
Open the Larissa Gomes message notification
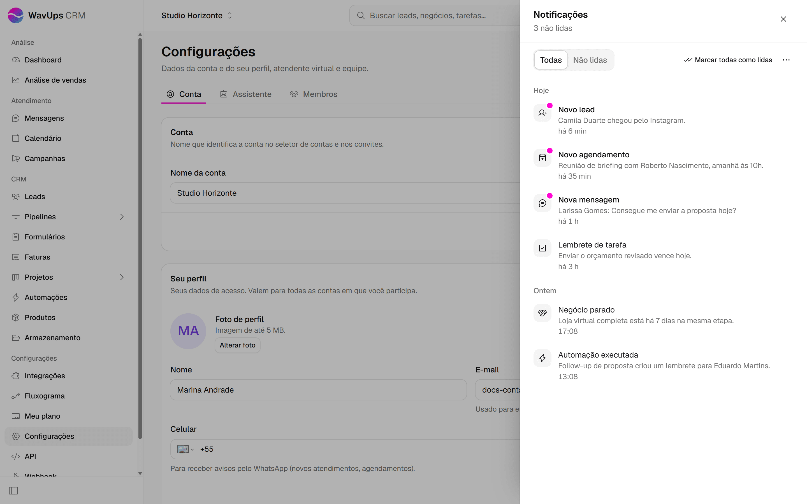[x=664, y=210]
